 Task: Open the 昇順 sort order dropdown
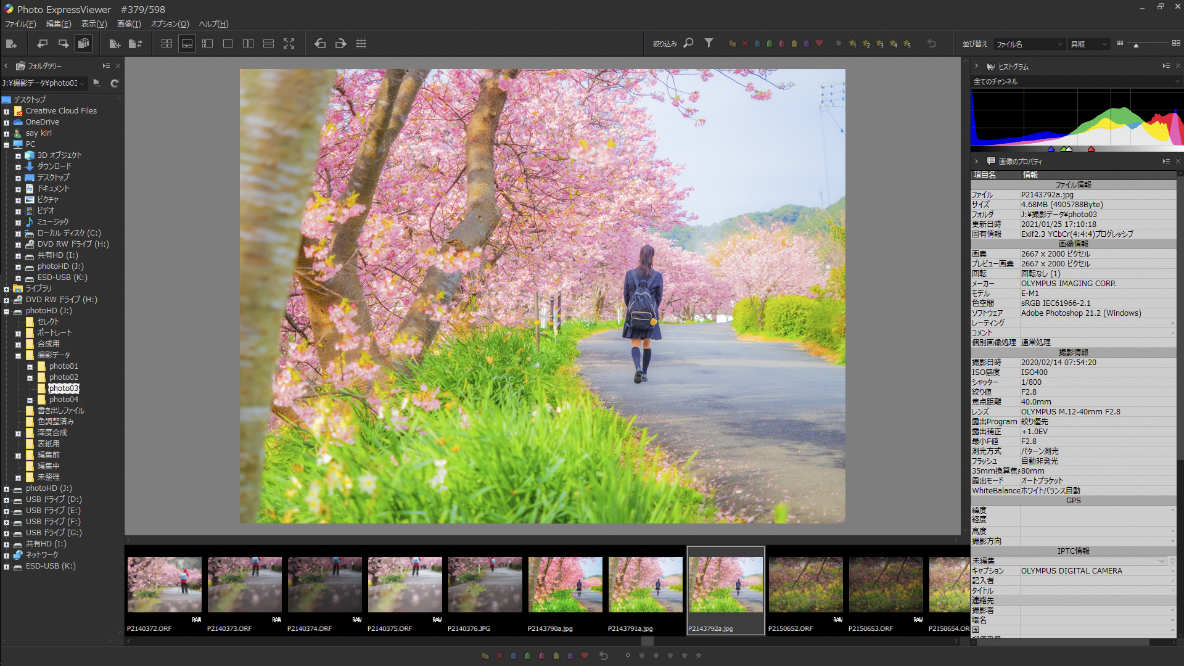(1089, 44)
